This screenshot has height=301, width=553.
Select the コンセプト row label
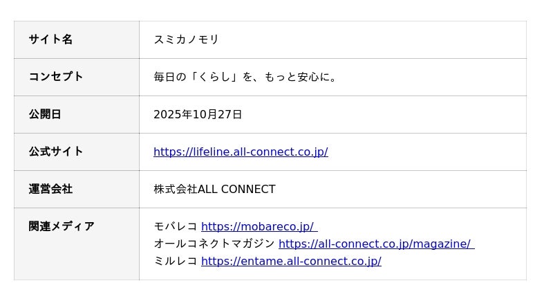pos(56,77)
